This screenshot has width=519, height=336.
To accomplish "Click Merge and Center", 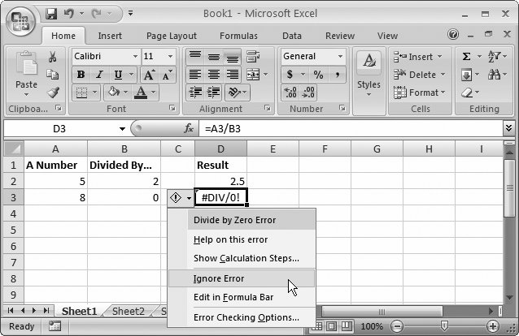I will (x=253, y=75).
